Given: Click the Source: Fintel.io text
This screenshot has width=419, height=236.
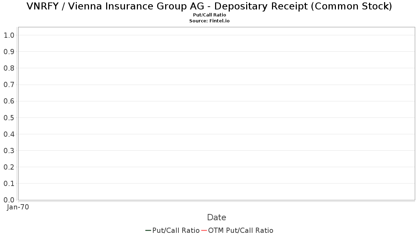Looking at the screenshot, I should 209,21.
